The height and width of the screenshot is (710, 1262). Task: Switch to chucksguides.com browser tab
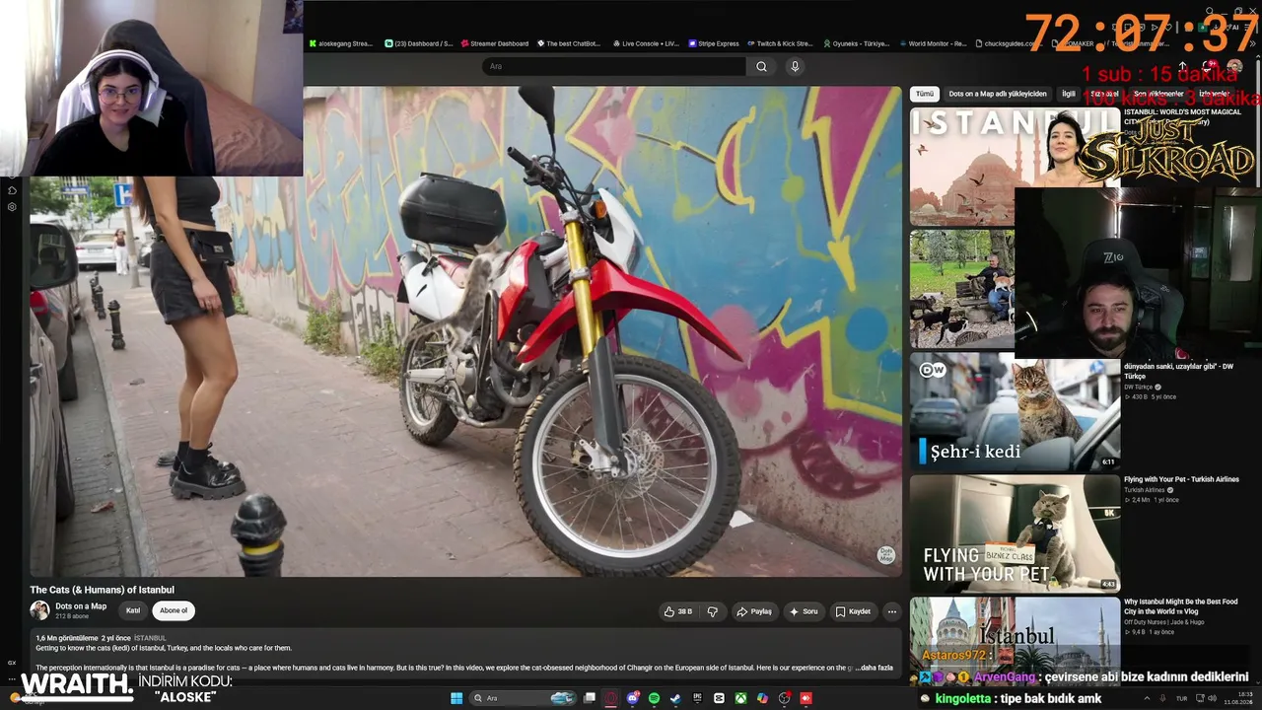pyautogui.click(x=1007, y=43)
